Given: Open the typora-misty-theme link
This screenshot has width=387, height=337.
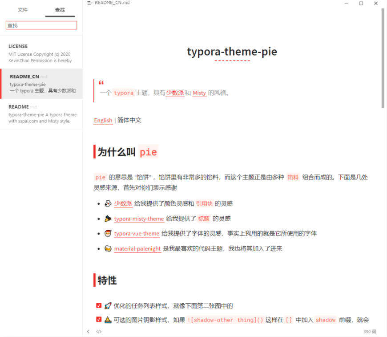Looking at the screenshot, I should coord(139,219).
